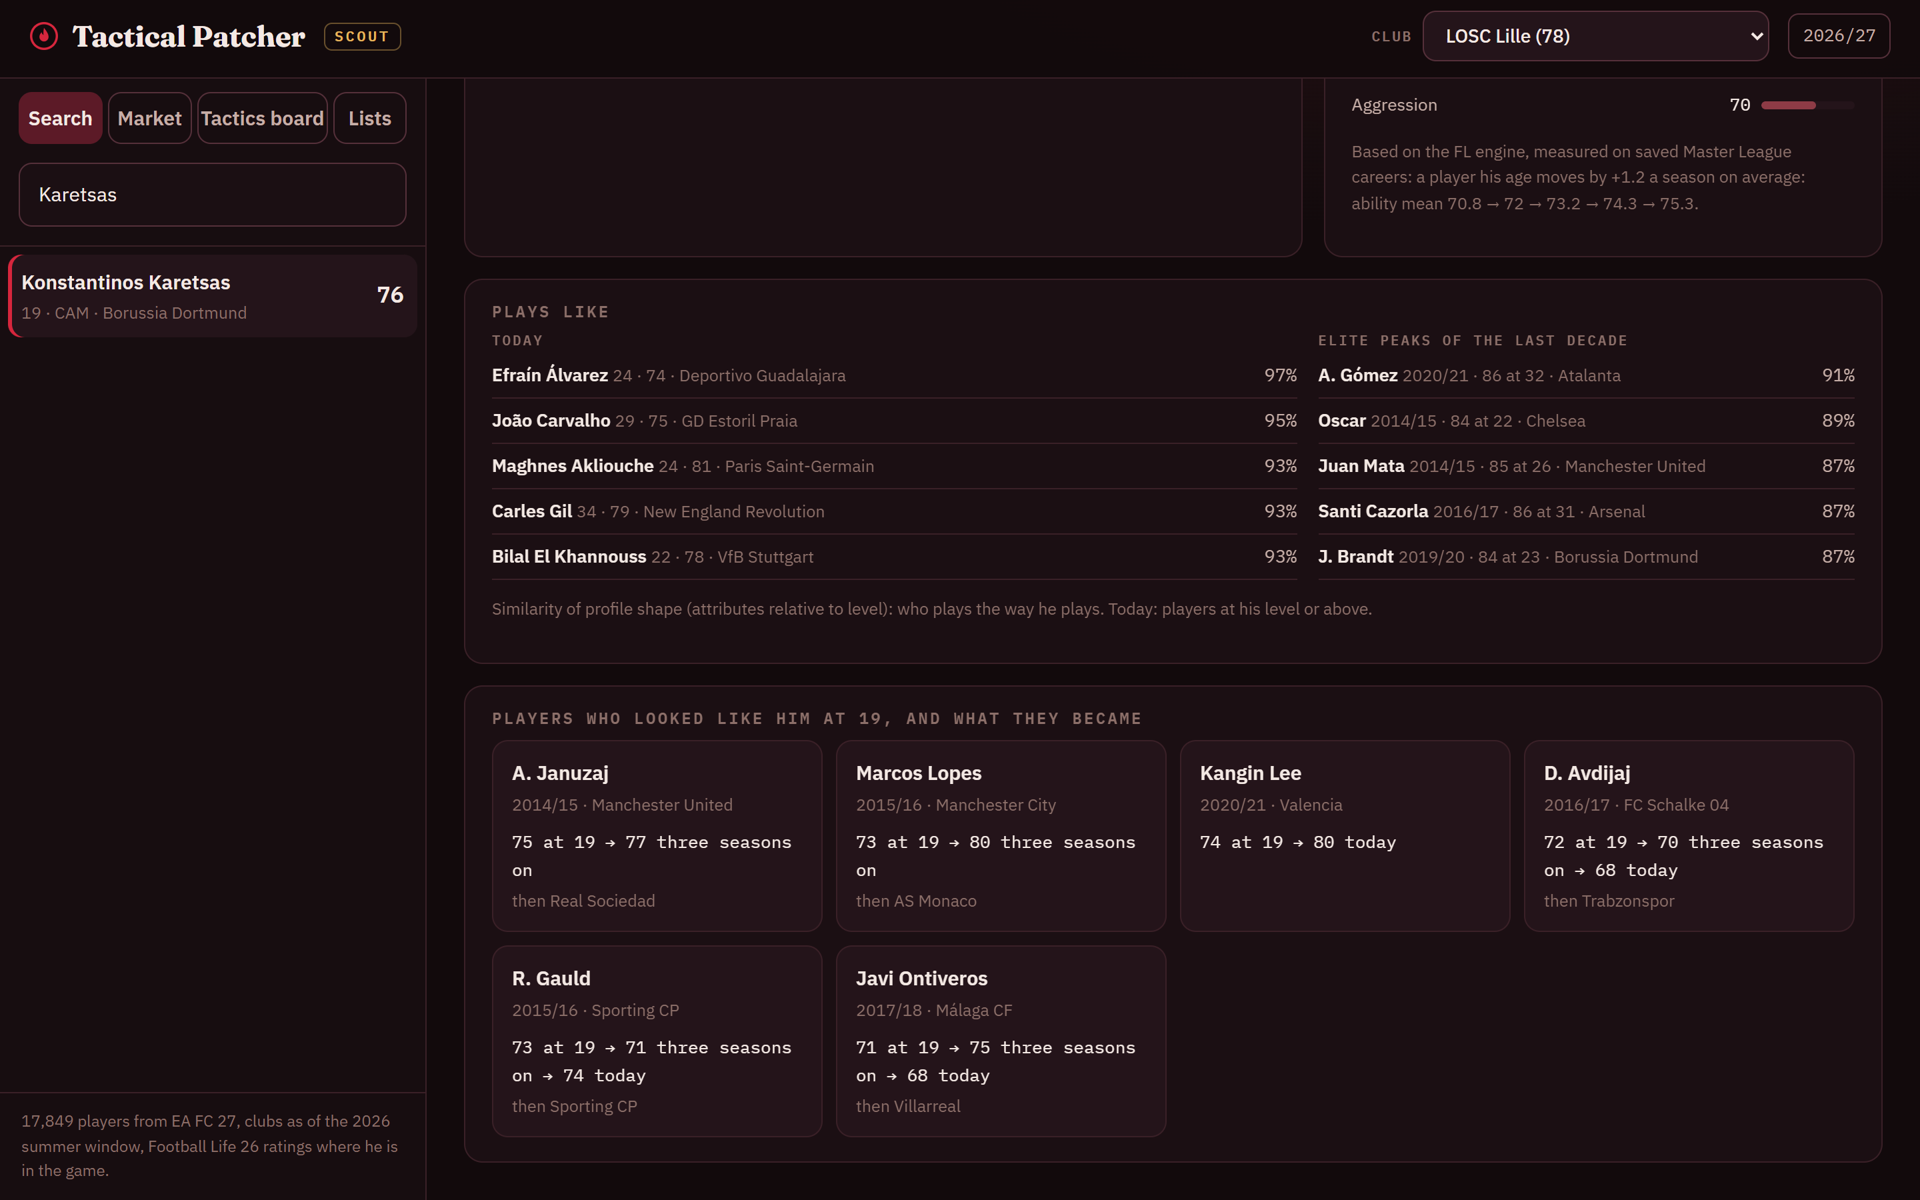Select Santi Cazorla elite peak entry
This screenshot has height=1200, width=1920.
pos(1586,511)
